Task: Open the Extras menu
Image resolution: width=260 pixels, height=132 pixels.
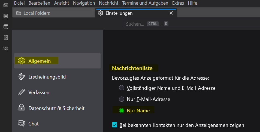Action: [178, 3]
